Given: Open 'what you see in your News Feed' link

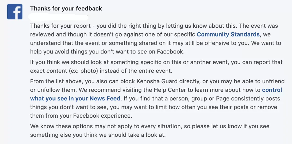Looking at the screenshot, I should [x=75, y=99].
